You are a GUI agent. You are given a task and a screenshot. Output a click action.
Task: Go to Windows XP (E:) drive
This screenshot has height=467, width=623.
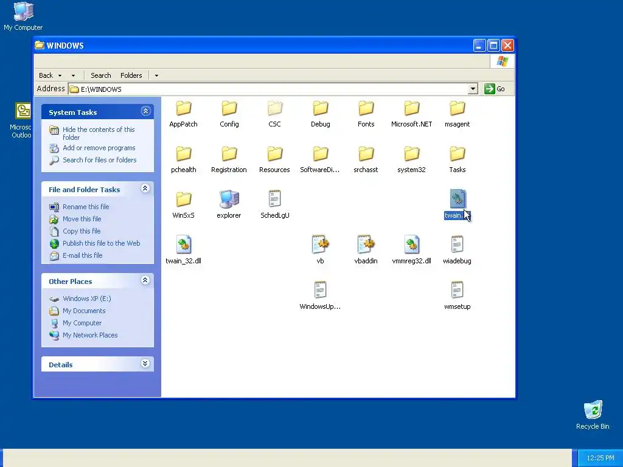point(86,299)
